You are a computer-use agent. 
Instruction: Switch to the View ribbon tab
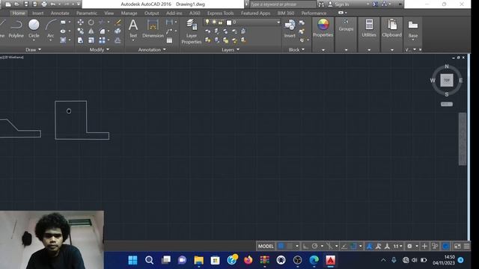pyautogui.click(x=109, y=13)
